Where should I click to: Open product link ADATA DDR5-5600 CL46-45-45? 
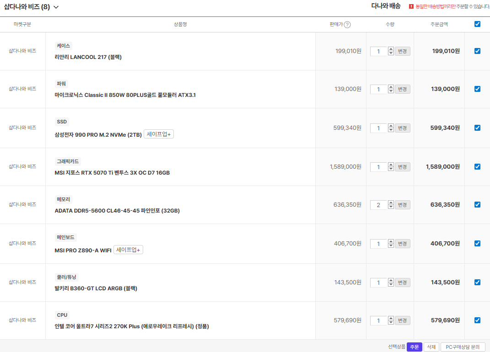[117, 211]
